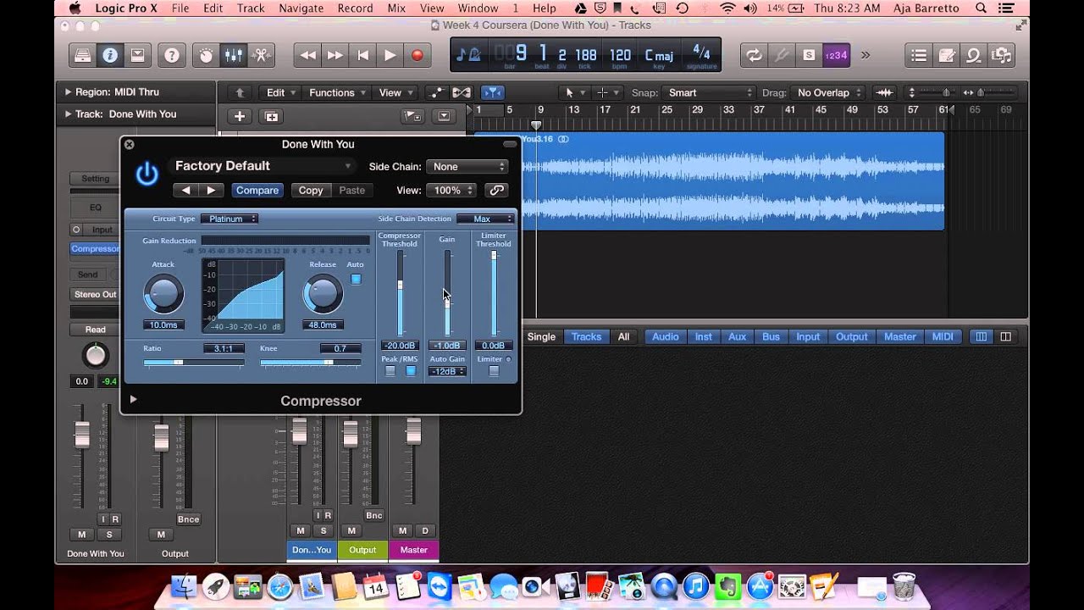The image size is (1084, 610).
Task: Open the Library button in control bar
Action: tap(82, 56)
